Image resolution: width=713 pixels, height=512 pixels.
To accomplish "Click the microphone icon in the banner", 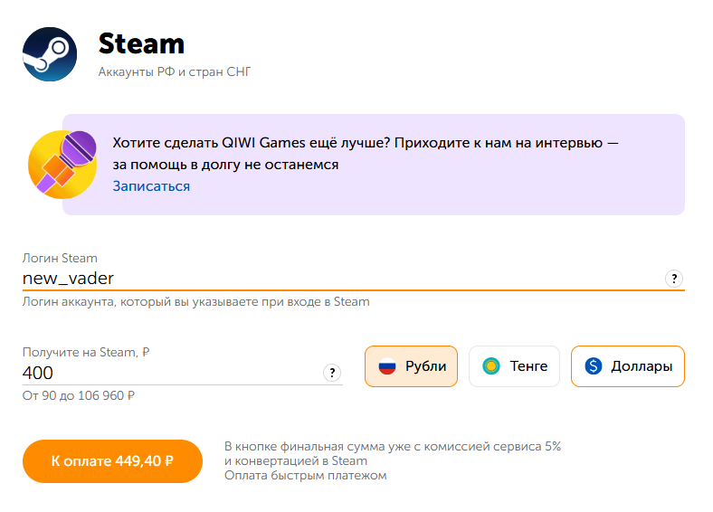I will click(x=62, y=163).
